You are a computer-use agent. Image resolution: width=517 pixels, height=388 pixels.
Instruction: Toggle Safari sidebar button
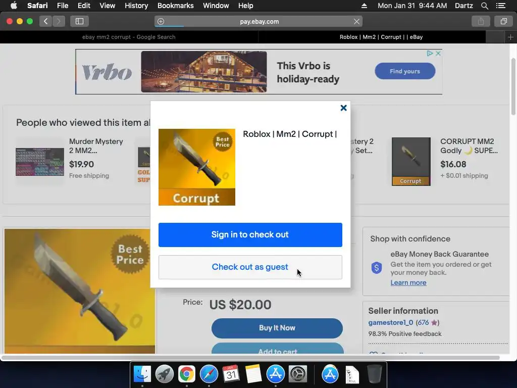(79, 21)
